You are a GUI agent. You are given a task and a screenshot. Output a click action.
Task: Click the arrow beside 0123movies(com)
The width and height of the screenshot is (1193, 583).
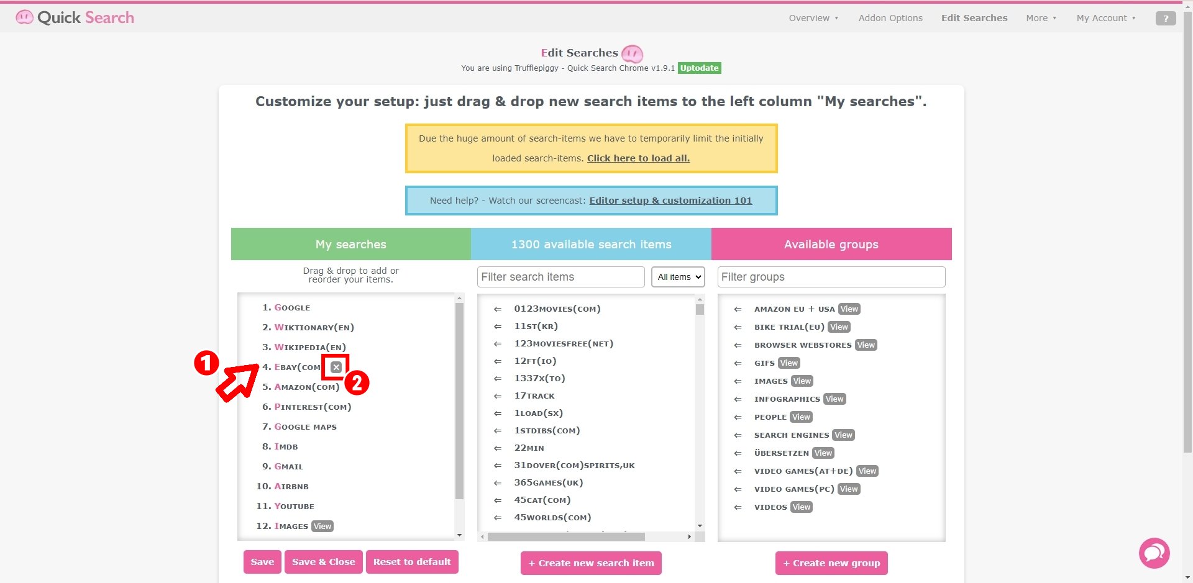pyautogui.click(x=498, y=309)
